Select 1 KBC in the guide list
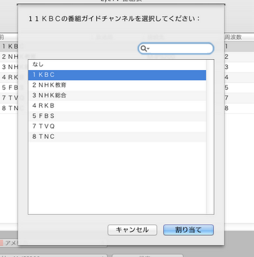Viewport: 254px width, 257px height. click(x=117, y=75)
